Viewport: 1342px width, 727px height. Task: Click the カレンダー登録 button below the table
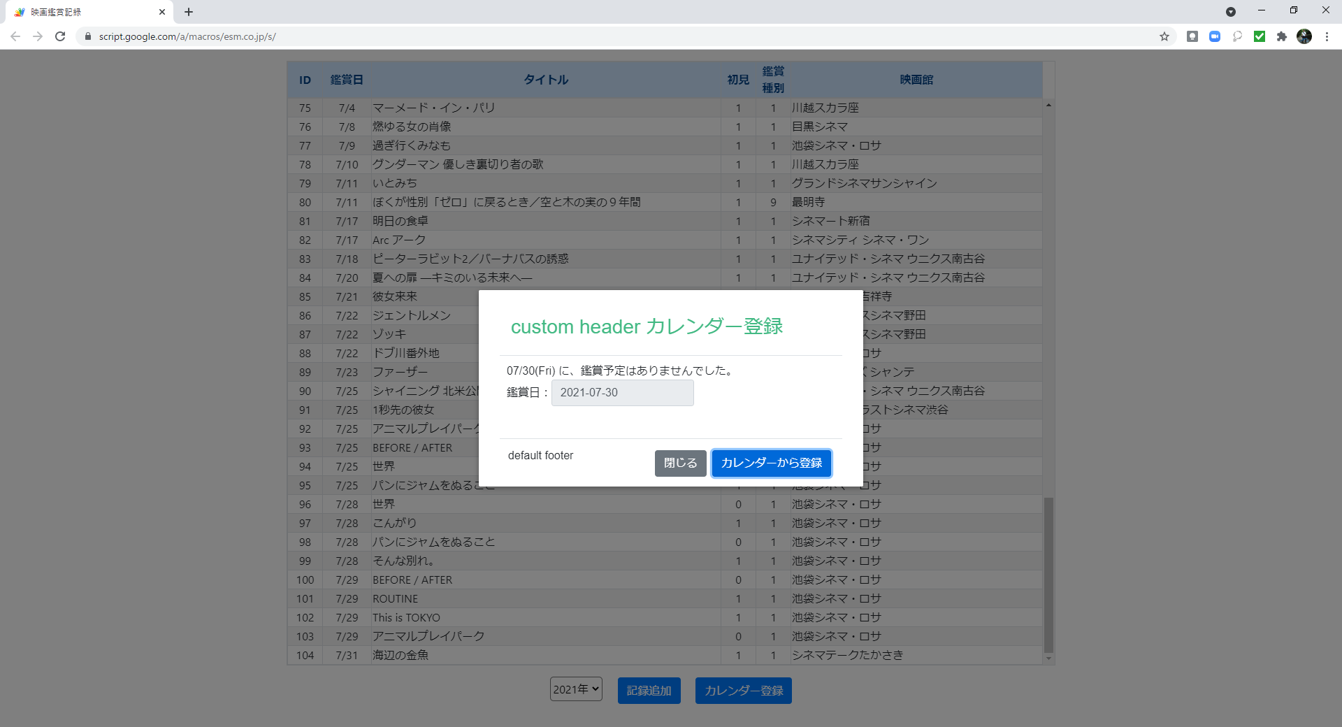click(743, 690)
